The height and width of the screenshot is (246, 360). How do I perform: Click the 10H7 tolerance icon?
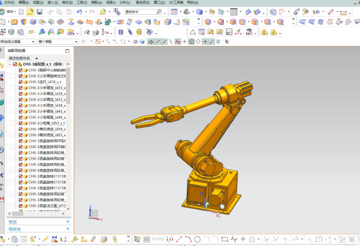(249, 32)
